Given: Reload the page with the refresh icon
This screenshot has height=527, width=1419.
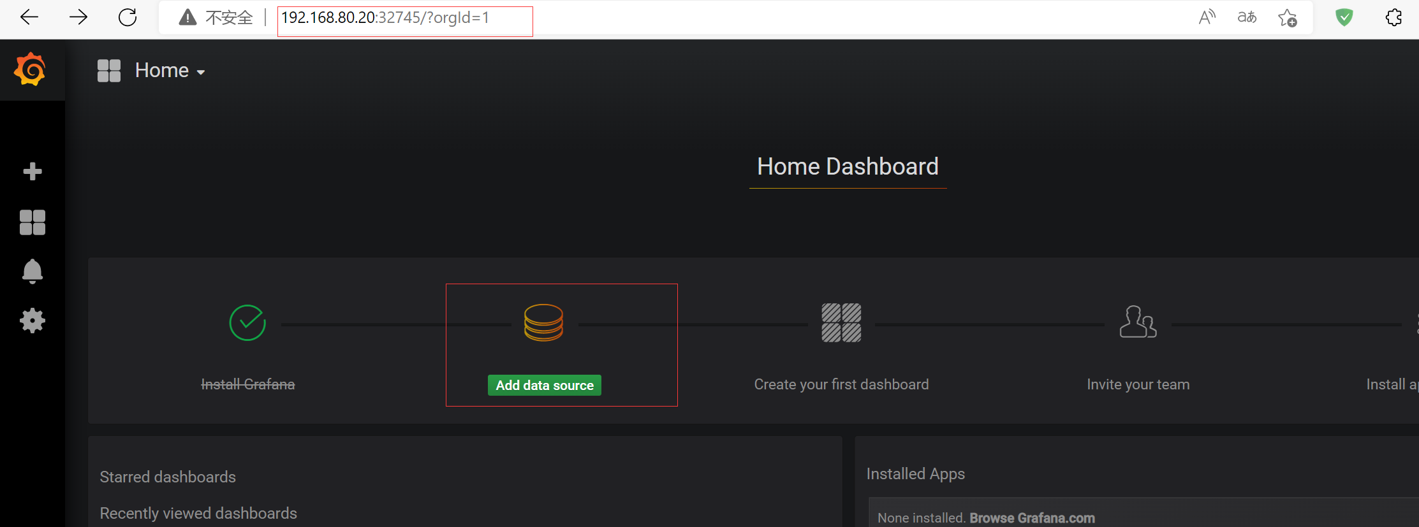Looking at the screenshot, I should point(128,17).
